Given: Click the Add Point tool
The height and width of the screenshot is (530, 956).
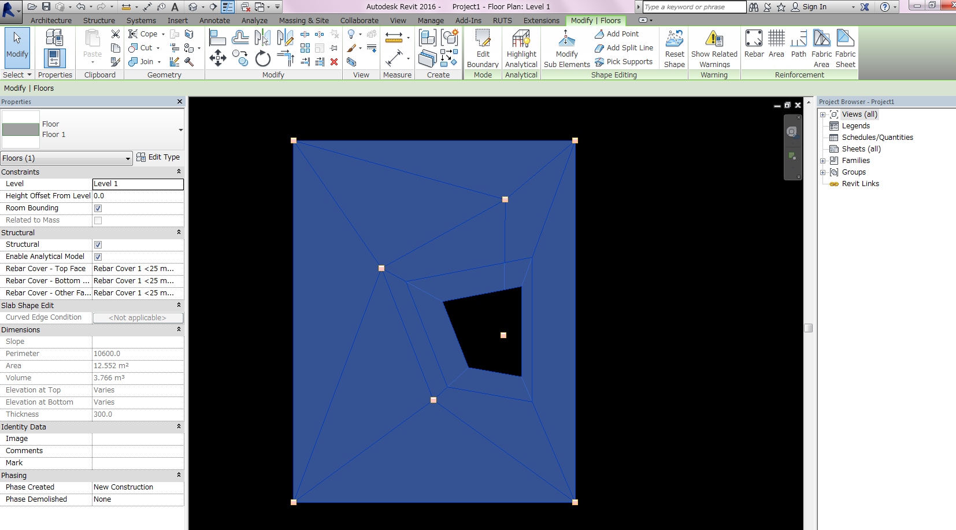Looking at the screenshot, I should [617, 34].
